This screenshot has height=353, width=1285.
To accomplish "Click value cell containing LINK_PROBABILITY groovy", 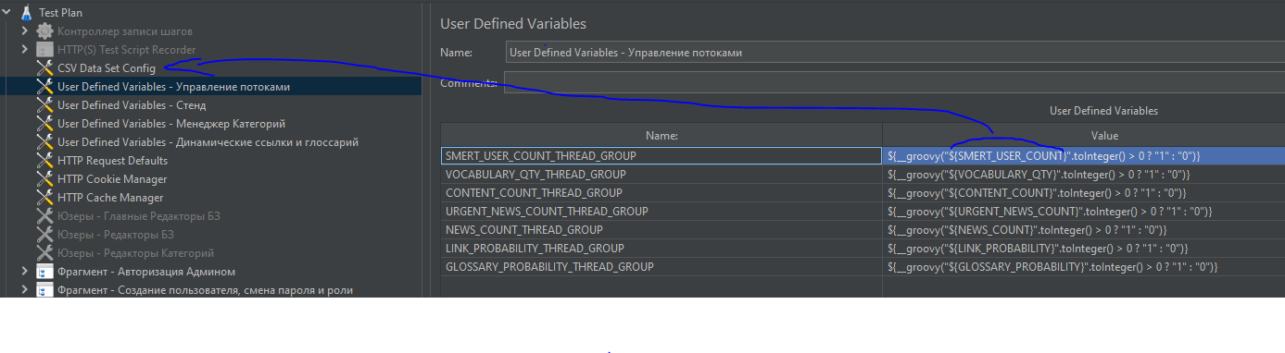I will point(1084,249).
